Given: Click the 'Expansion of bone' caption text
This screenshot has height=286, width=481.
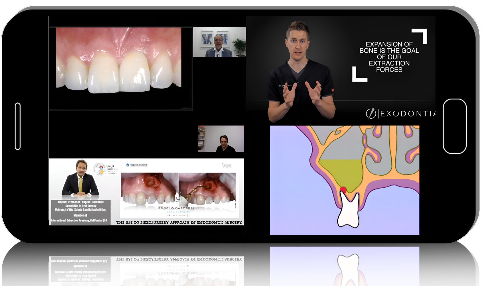Looking at the screenshot, I should [x=389, y=57].
